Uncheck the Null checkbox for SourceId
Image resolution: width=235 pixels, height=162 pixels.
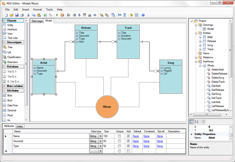(x=128, y=141)
